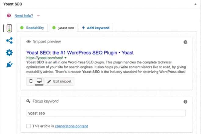Click the snippet URL https://yoast.com/seo/
Screen dimensions: 201x134
pyautogui.click(x=45, y=58)
